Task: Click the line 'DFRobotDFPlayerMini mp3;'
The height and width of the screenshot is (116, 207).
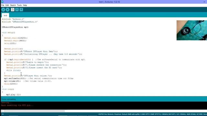Action: click(15, 27)
